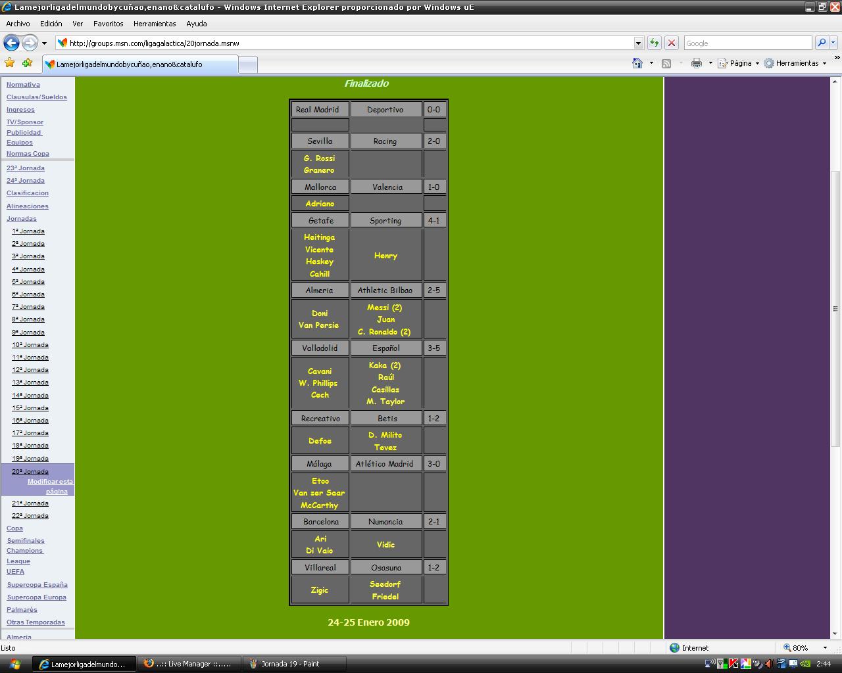The image size is (842, 673).
Task: Click the browser Forward arrow button
Action: [30, 43]
